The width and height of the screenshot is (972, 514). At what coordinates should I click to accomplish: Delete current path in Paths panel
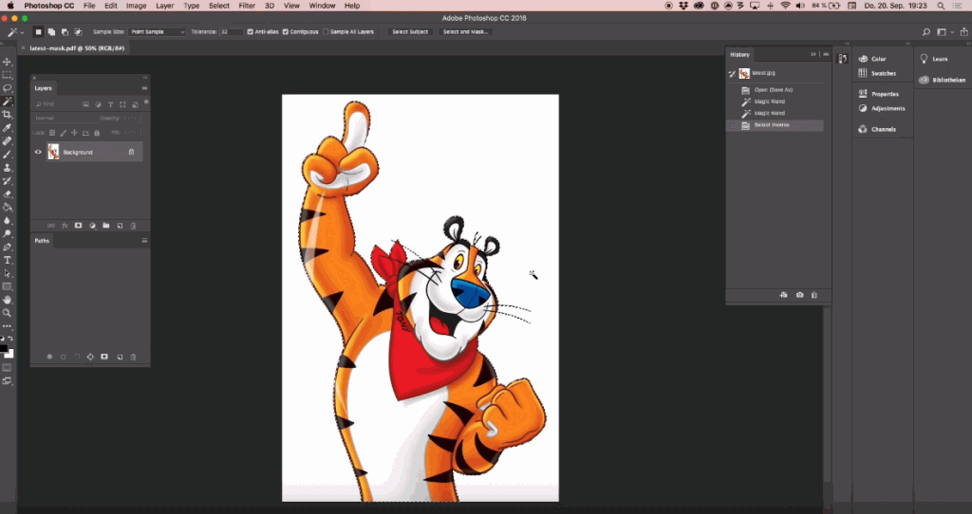133,357
